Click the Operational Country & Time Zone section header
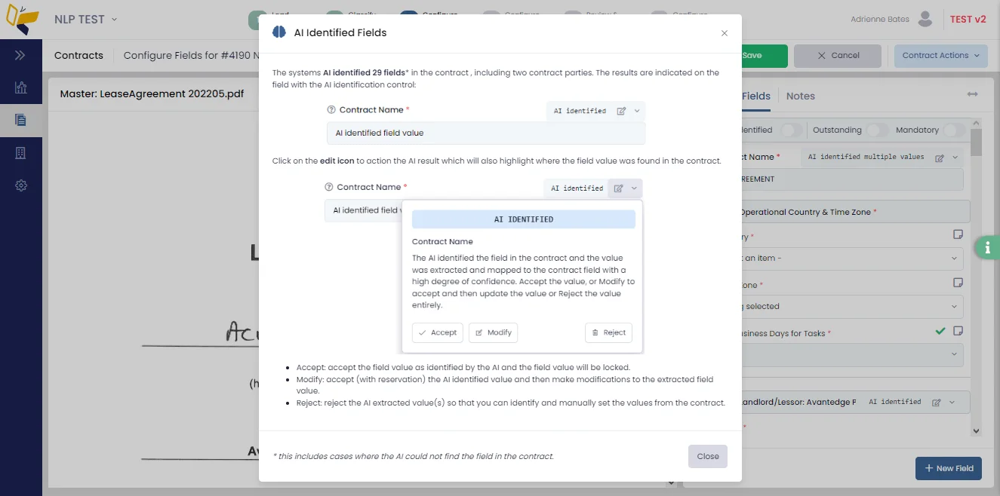1000x496 pixels. (x=855, y=212)
